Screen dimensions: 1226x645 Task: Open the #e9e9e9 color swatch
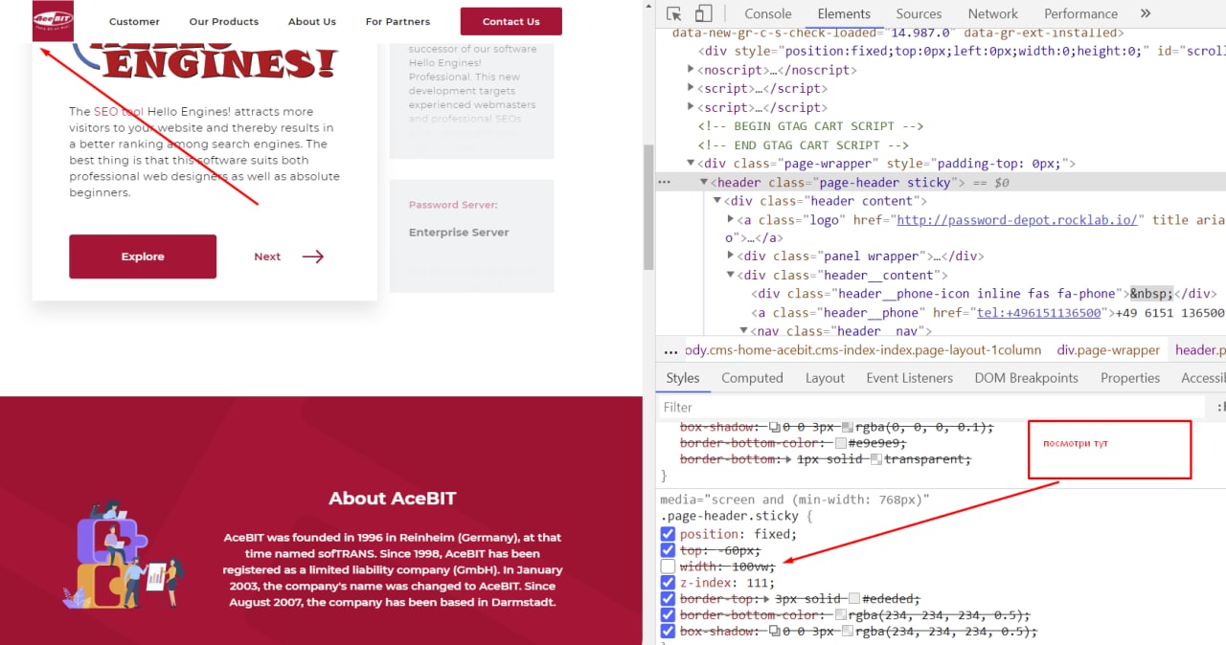coord(840,443)
